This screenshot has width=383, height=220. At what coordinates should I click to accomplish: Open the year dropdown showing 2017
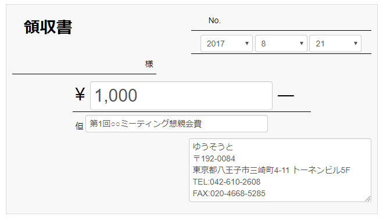(x=227, y=44)
